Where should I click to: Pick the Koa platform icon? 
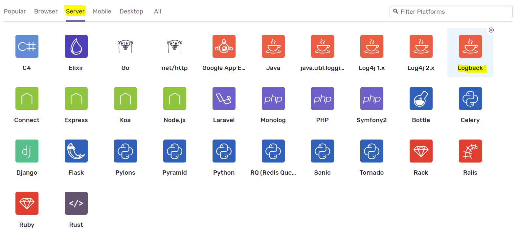point(125,98)
